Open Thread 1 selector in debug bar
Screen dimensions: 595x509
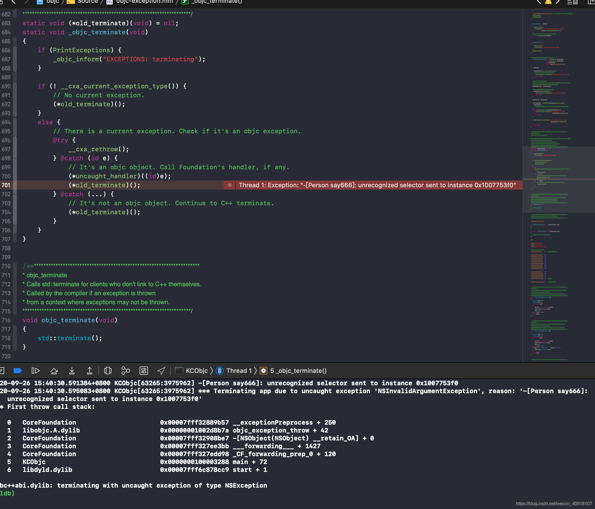[x=239, y=371]
